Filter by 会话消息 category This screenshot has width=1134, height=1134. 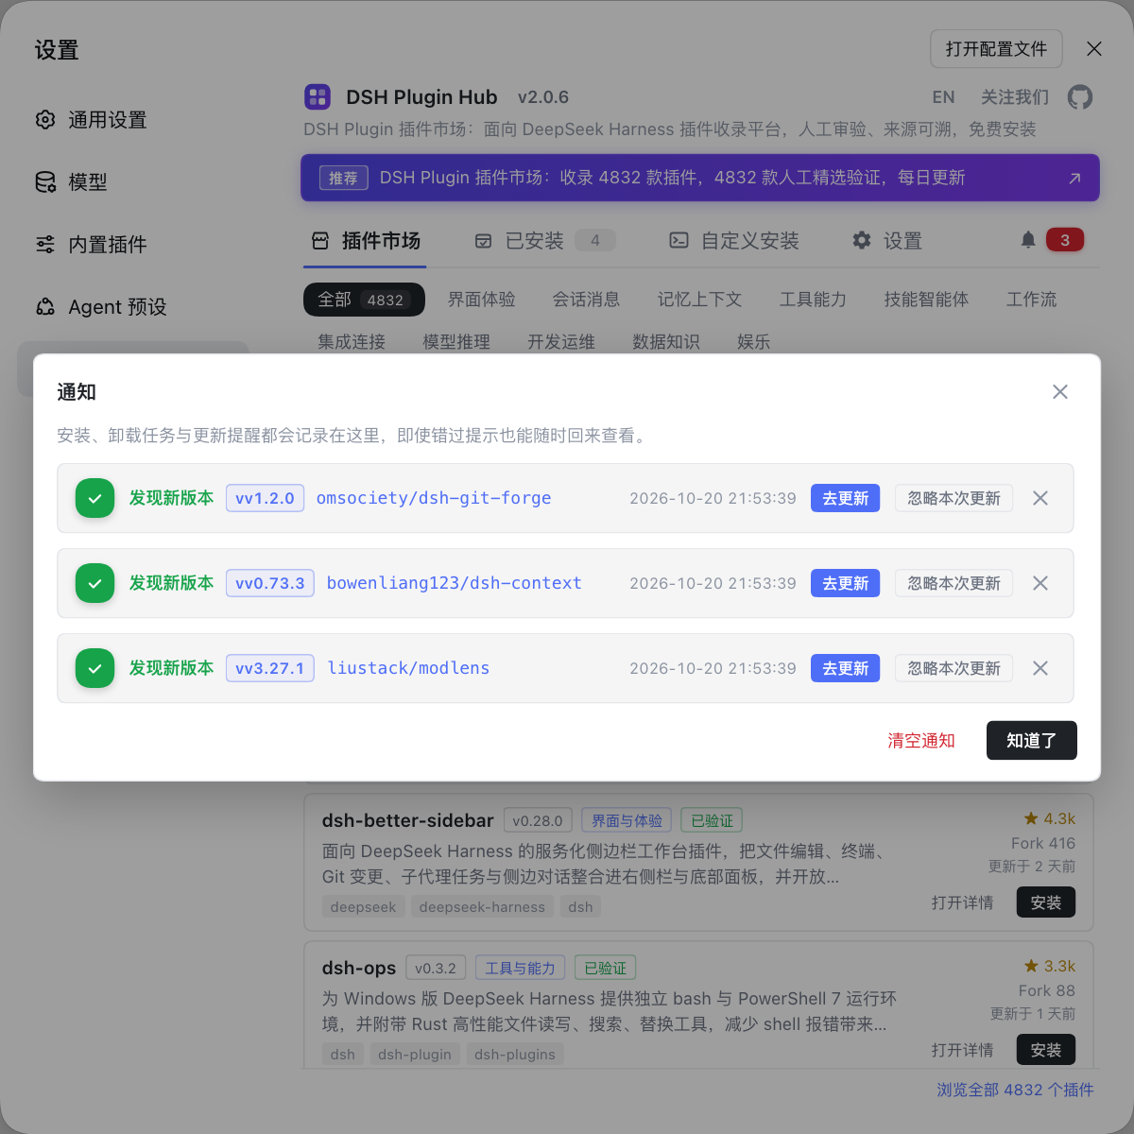click(587, 300)
